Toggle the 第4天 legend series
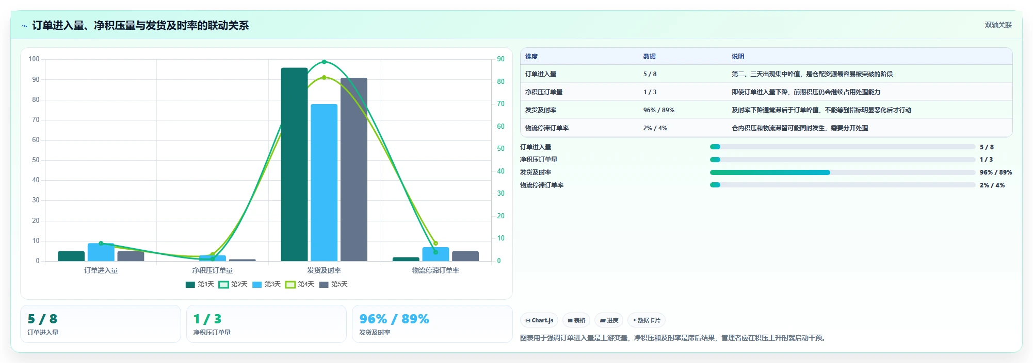1033x363 pixels. click(299, 284)
